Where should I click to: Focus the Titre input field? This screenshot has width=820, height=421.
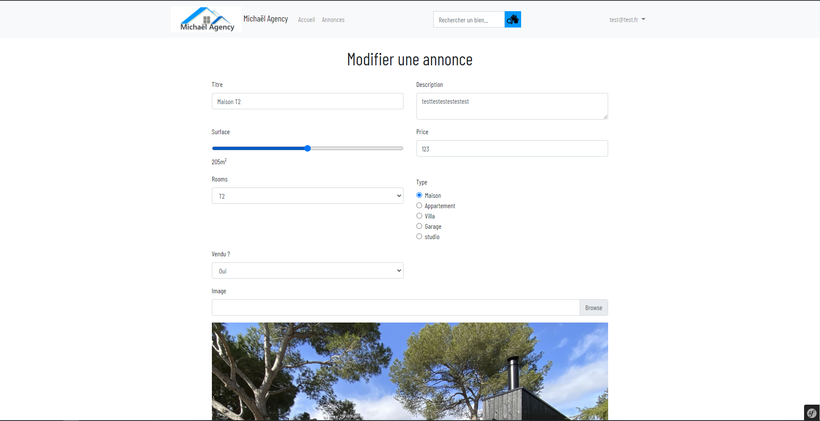click(x=307, y=101)
